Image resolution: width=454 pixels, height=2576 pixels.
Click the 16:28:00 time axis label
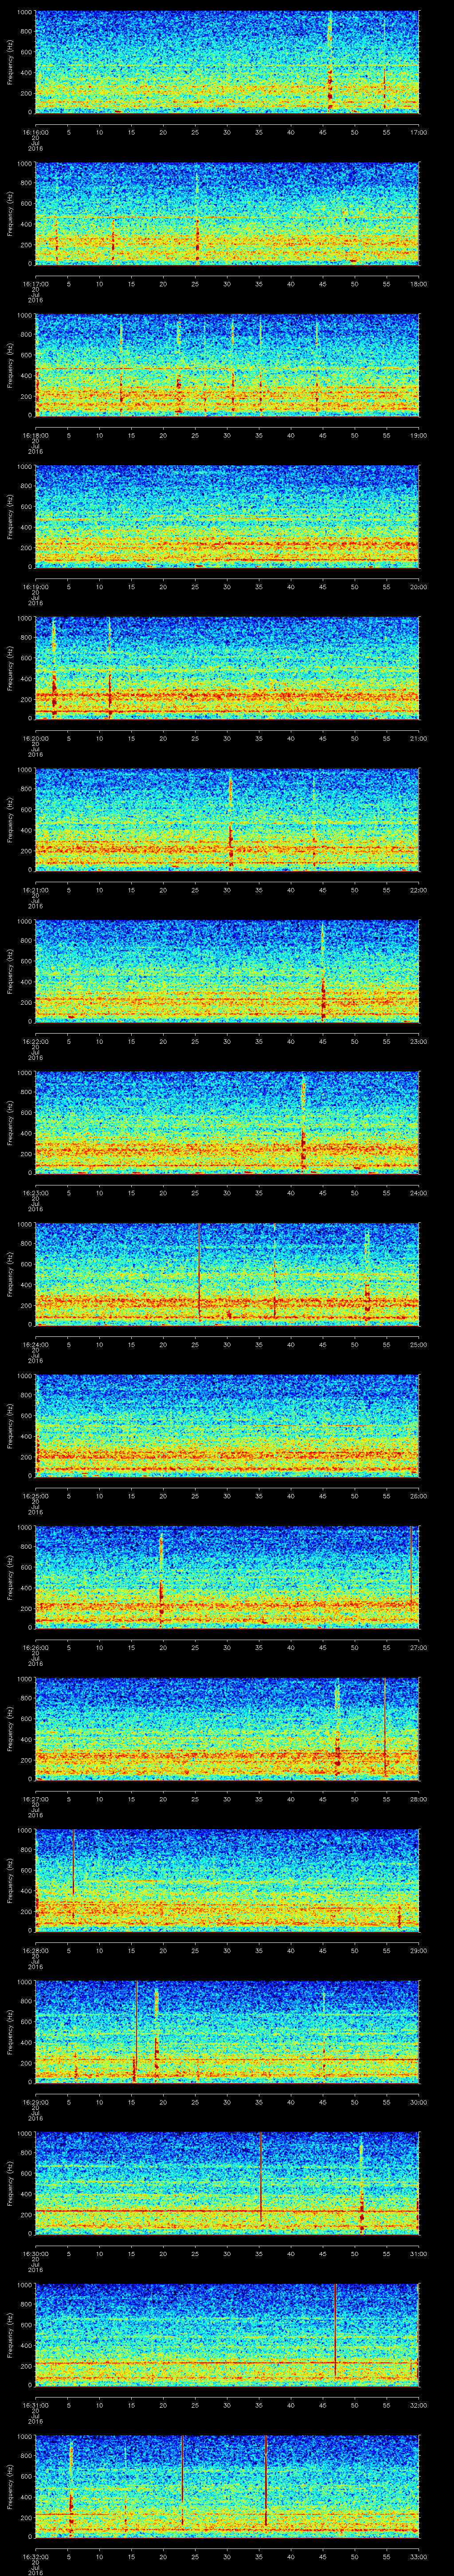(35, 1950)
